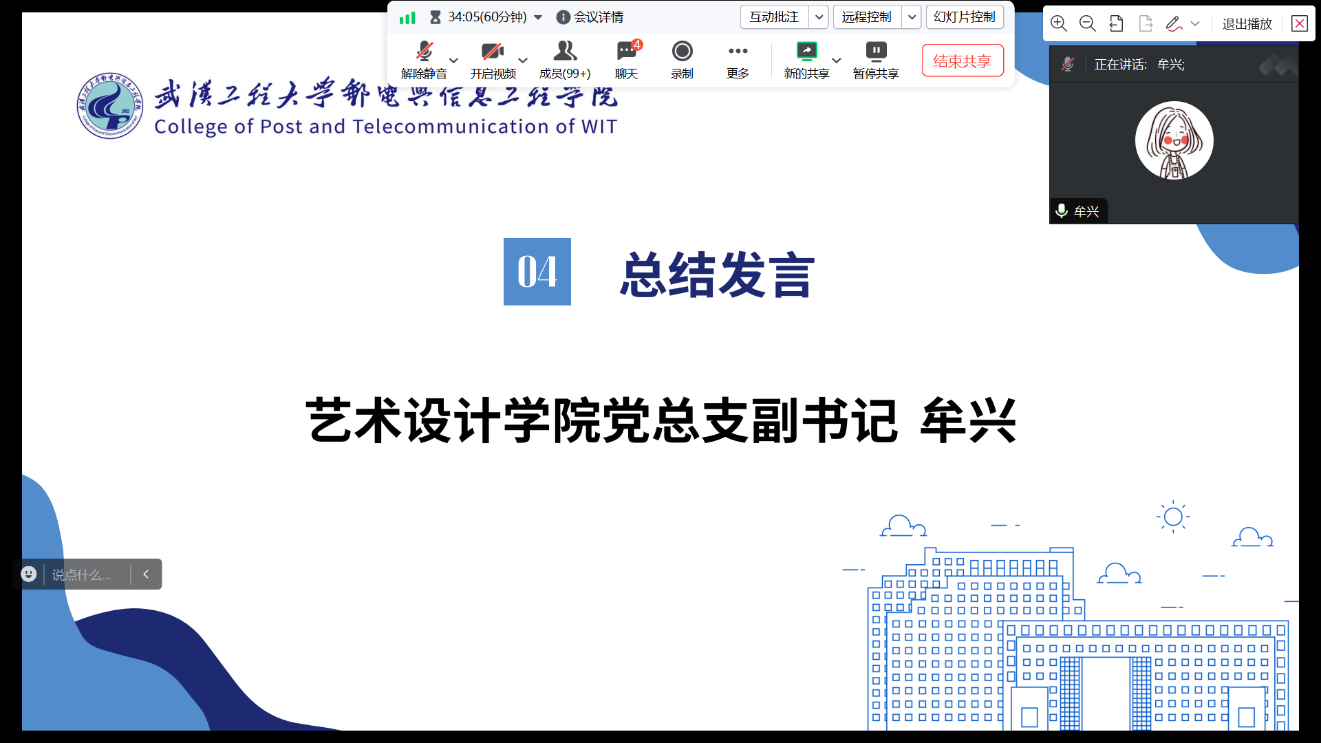This screenshot has width=1321, height=743.
Task: Click 退出播放 to exit slideshow
Action: point(1247,24)
